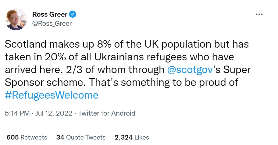Open the #RefugeesWelcome hashtag
Viewport: 278px width, 145px height.
(52, 95)
